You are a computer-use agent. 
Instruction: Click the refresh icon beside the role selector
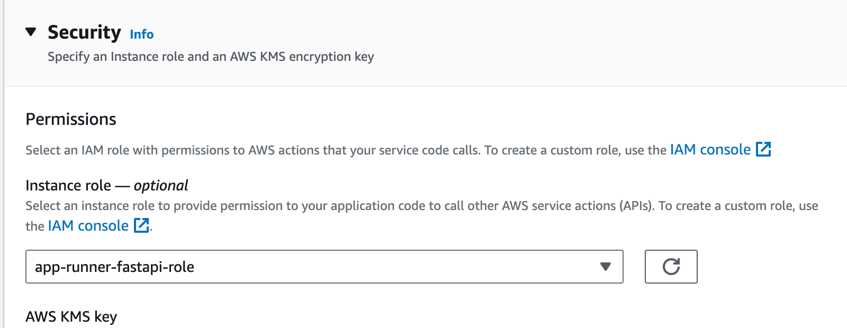[671, 267]
